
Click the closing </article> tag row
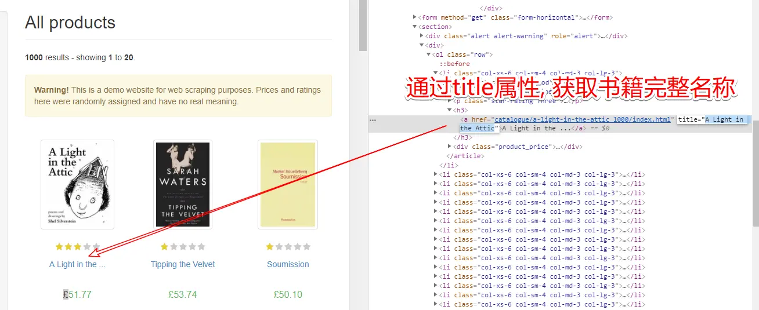(465, 156)
